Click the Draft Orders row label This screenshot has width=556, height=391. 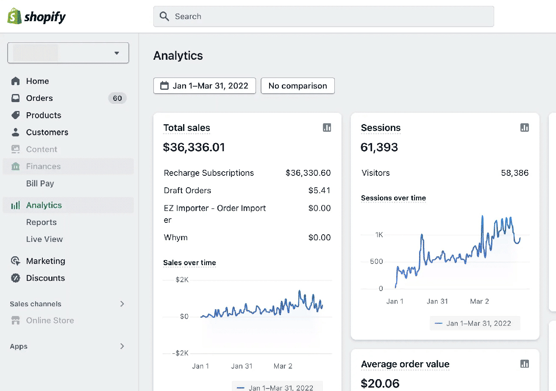(x=187, y=190)
